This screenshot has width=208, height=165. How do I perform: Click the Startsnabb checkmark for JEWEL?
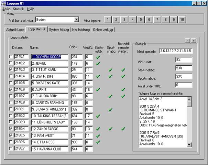pos(98,64)
